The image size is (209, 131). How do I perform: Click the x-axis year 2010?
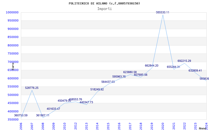point(65,126)
